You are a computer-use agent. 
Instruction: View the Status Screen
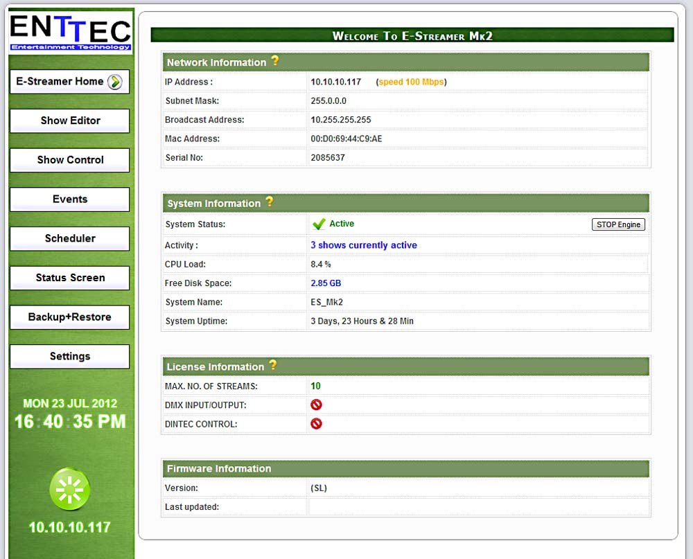click(70, 278)
